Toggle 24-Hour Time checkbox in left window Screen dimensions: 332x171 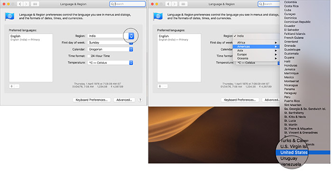[x=89, y=56]
